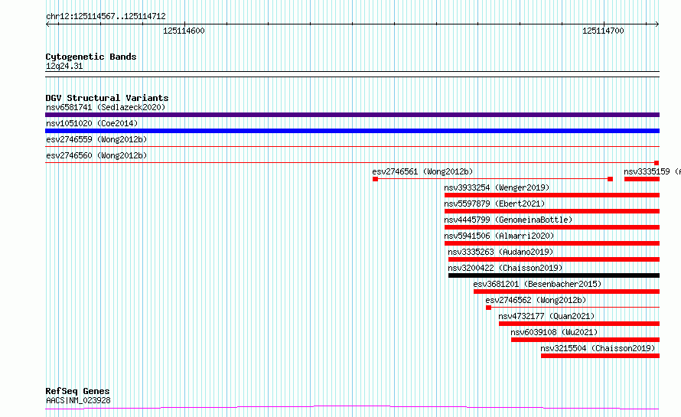
Task: Open the esv2746560 (Wong2012b) label
Action: pos(96,155)
